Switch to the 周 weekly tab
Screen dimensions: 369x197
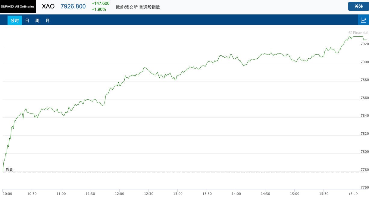37,20
